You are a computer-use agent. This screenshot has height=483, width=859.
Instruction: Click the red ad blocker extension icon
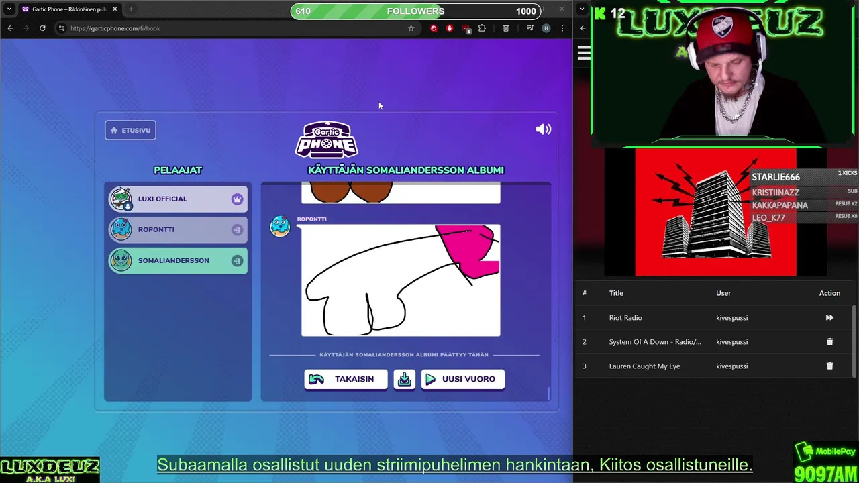pos(450,28)
